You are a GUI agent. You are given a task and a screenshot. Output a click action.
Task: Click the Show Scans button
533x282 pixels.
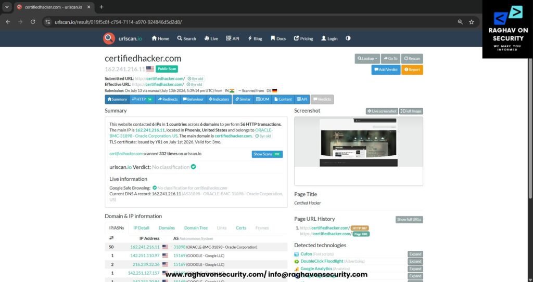(x=267, y=154)
